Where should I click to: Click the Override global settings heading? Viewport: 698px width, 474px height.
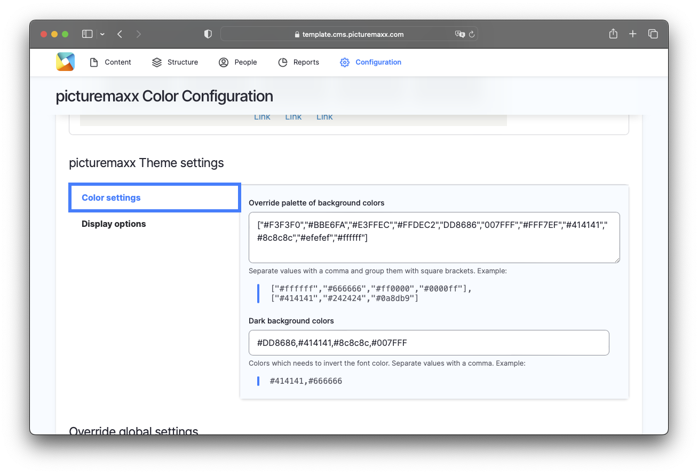click(133, 431)
